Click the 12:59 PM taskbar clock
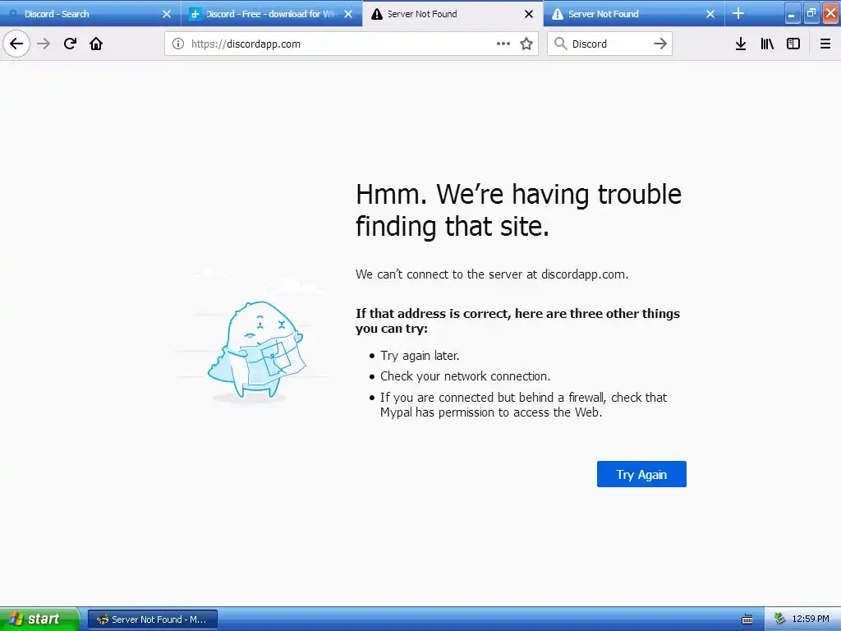This screenshot has width=841, height=631. click(811, 619)
